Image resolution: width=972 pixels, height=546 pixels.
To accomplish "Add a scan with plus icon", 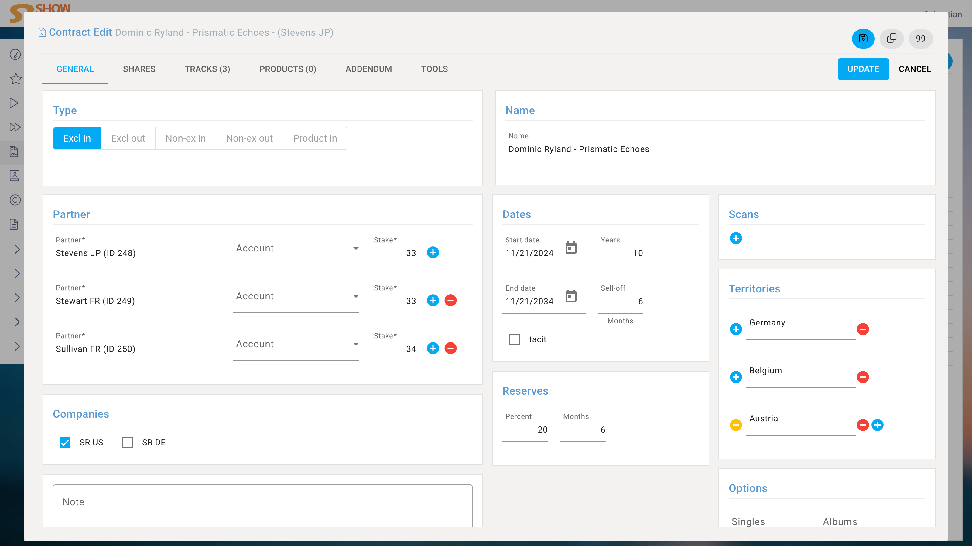I will [736, 238].
